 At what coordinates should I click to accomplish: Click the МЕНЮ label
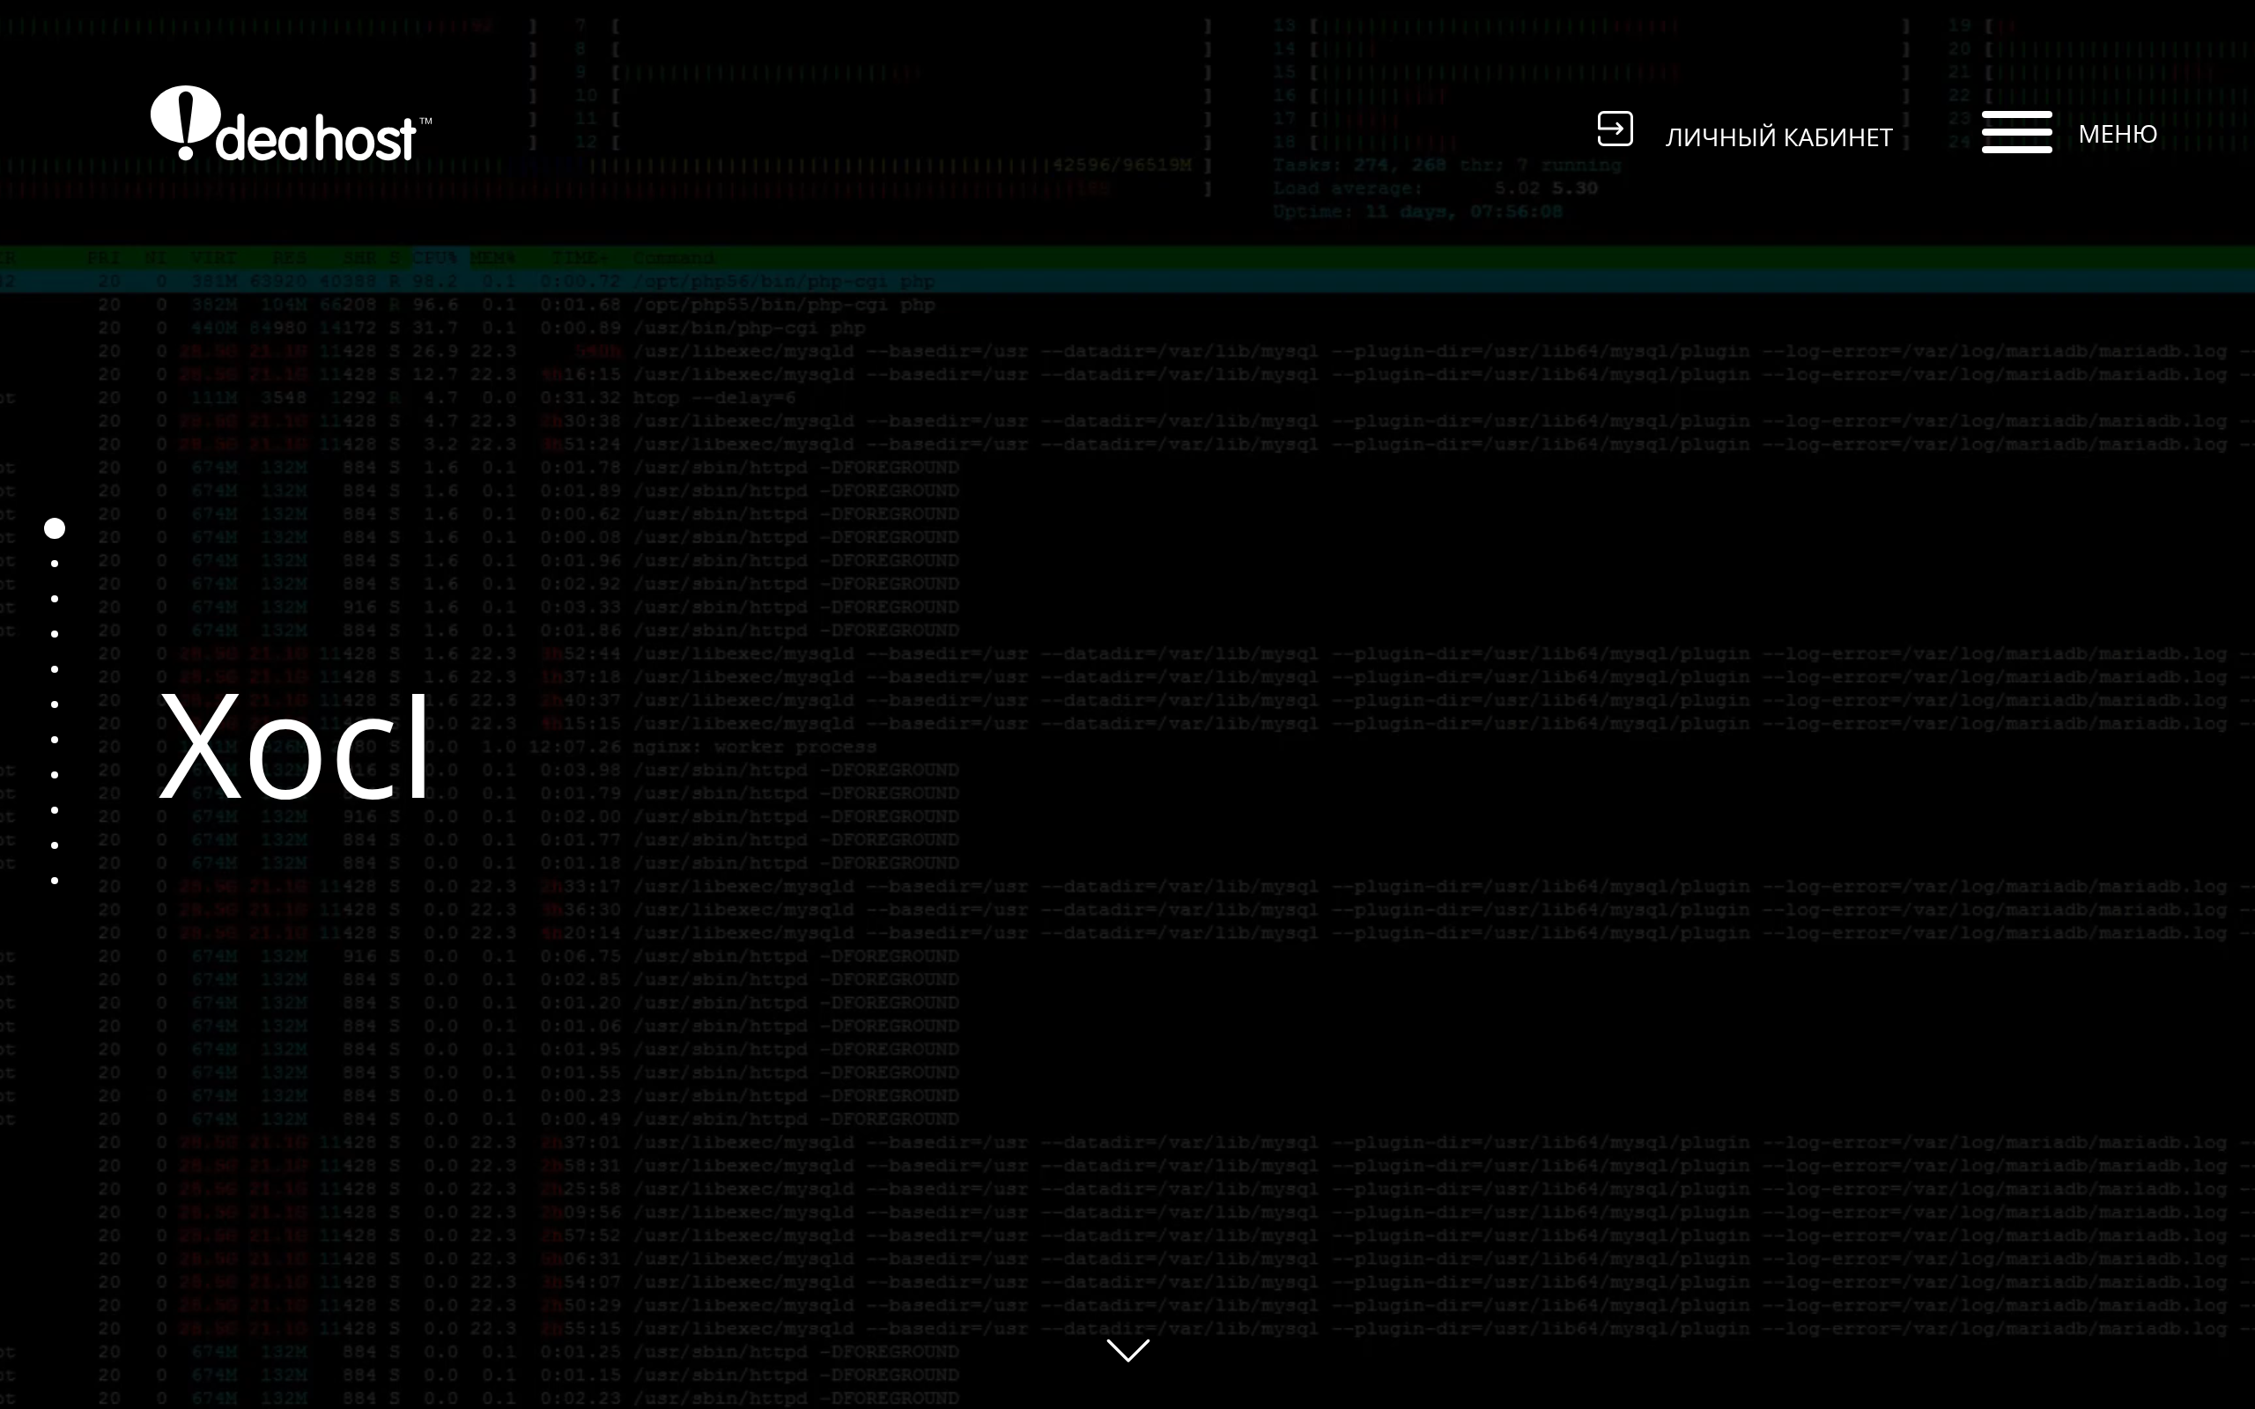click(x=2117, y=134)
